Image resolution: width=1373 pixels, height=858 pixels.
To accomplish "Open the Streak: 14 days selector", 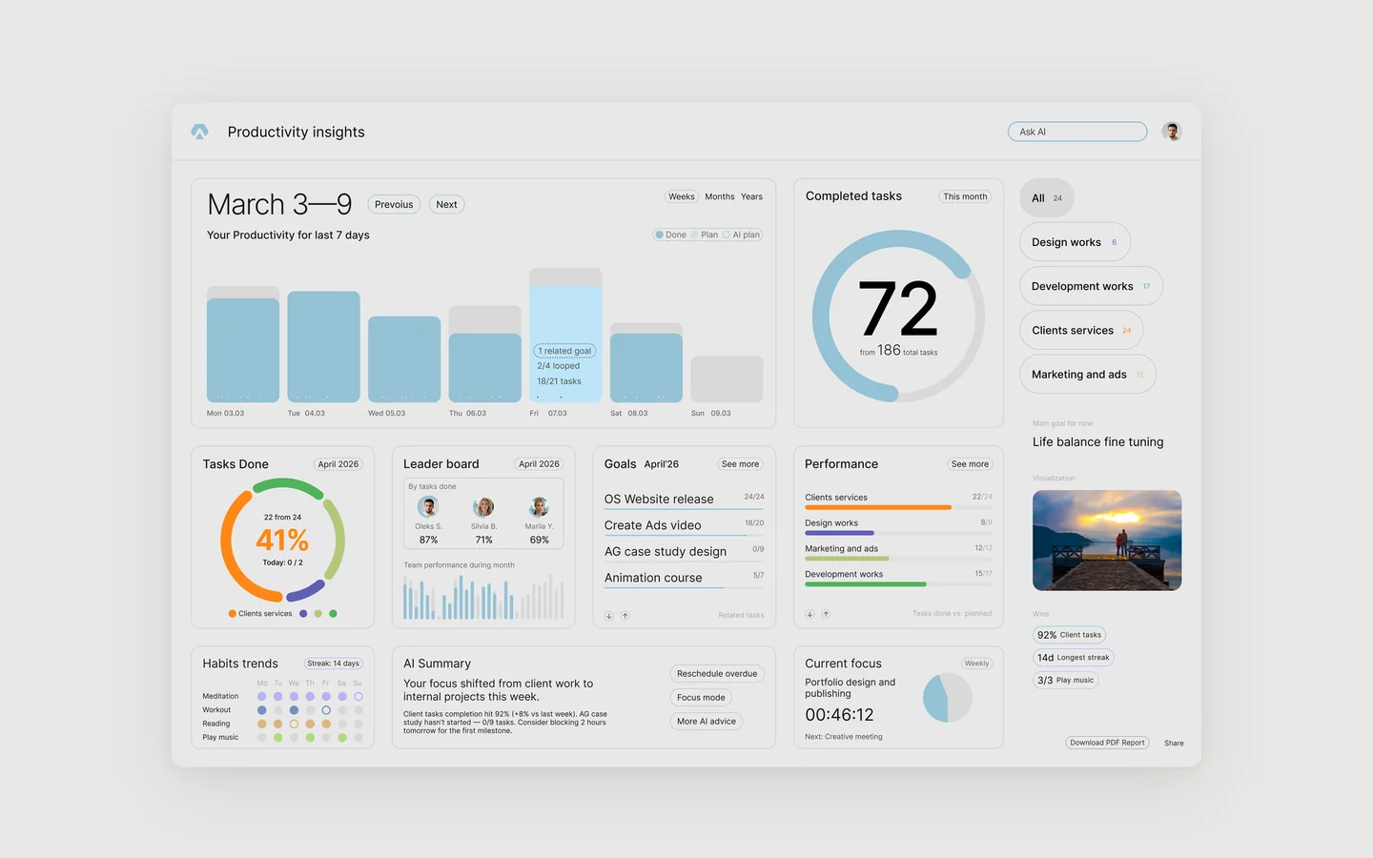I will 334,664.
